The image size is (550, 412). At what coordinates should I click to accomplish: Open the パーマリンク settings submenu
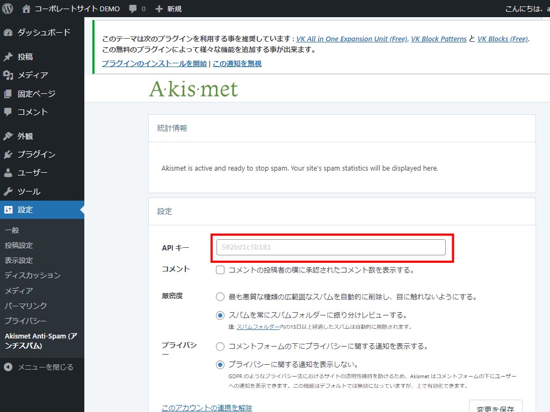click(26, 306)
